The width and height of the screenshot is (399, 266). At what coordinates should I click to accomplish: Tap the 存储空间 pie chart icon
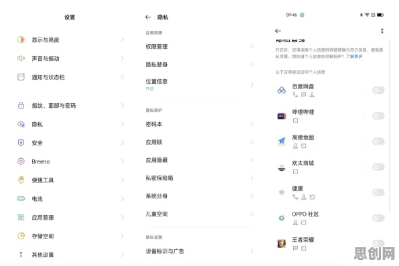tap(21, 236)
